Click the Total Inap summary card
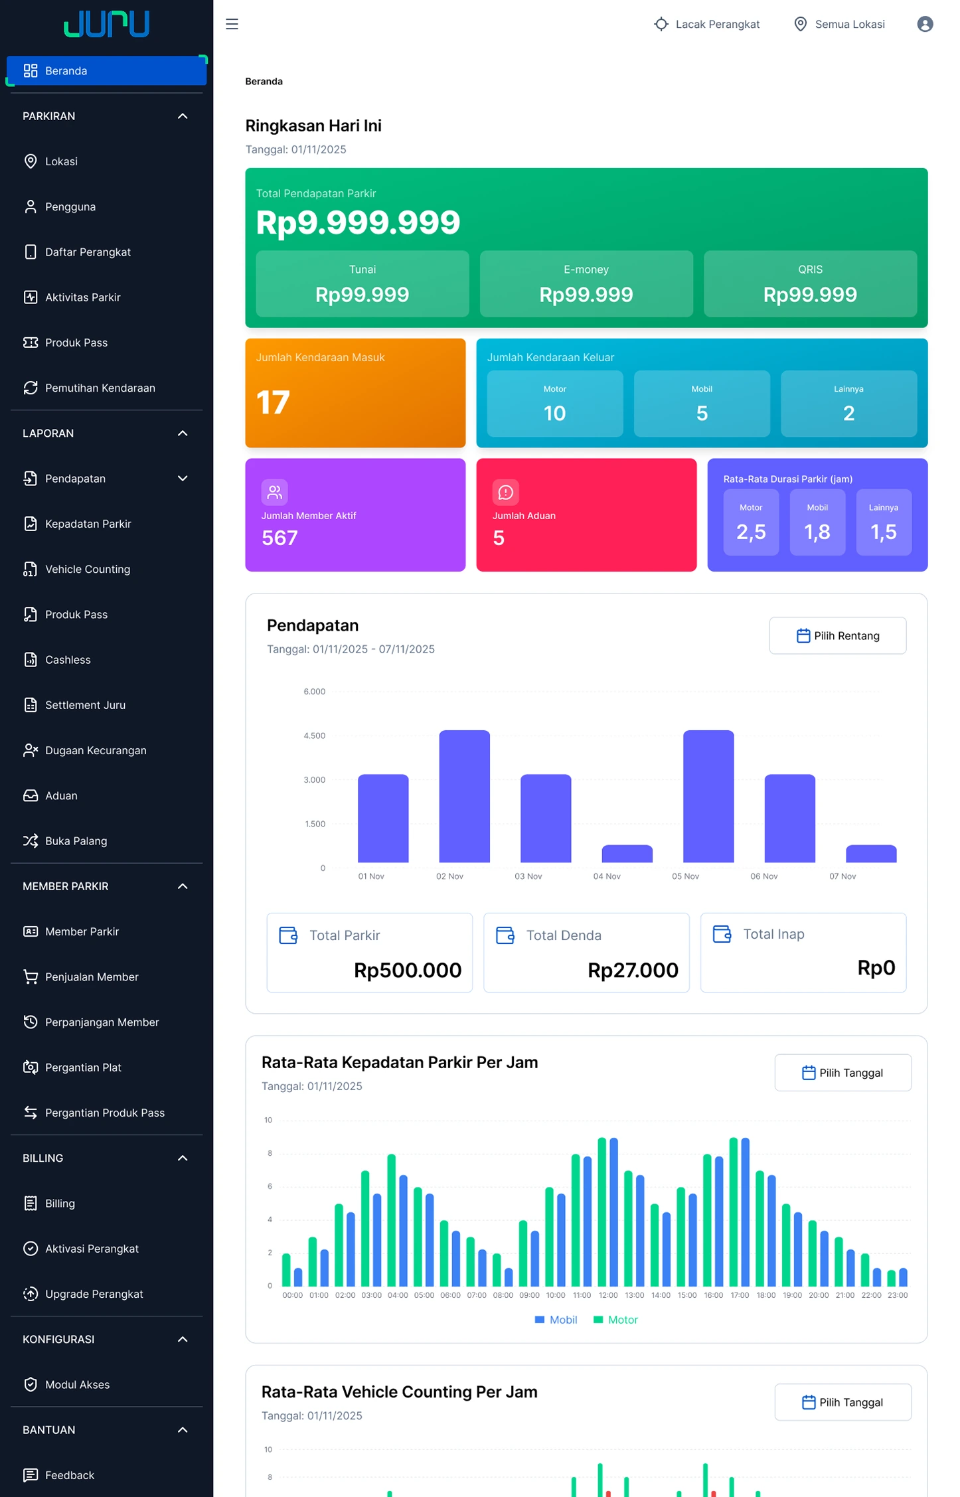This screenshot has height=1497, width=960. tap(803, 953)
